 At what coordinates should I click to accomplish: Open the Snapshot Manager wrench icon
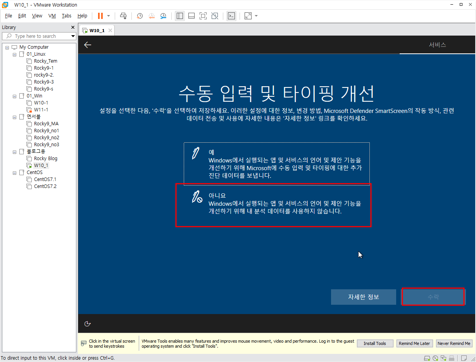(x=163, y=16)
